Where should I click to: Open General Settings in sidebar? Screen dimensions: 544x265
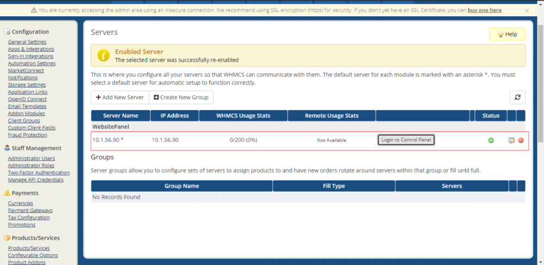(x=27, y=42)
